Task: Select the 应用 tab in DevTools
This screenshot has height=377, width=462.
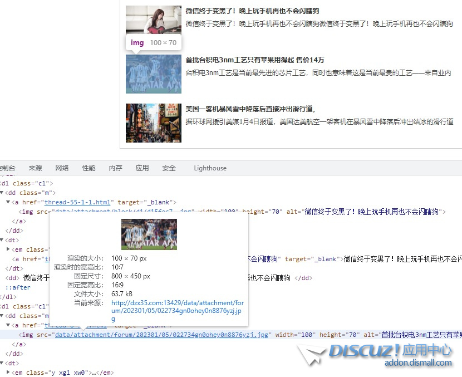Action: pyautogui.click(x=142, y=168)
